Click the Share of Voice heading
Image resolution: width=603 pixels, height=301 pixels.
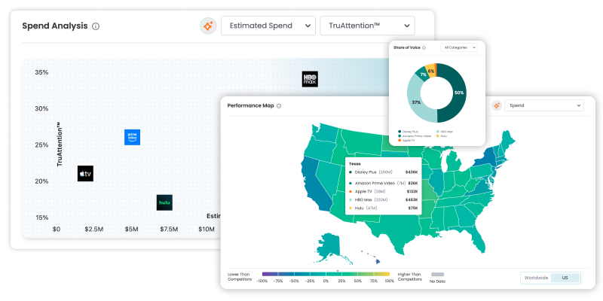point(407,48)
